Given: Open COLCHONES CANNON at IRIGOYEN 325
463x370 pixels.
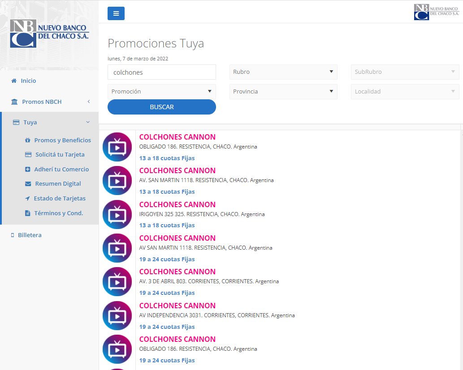Looking at the screenshot, I should click(x=177, y=204).
